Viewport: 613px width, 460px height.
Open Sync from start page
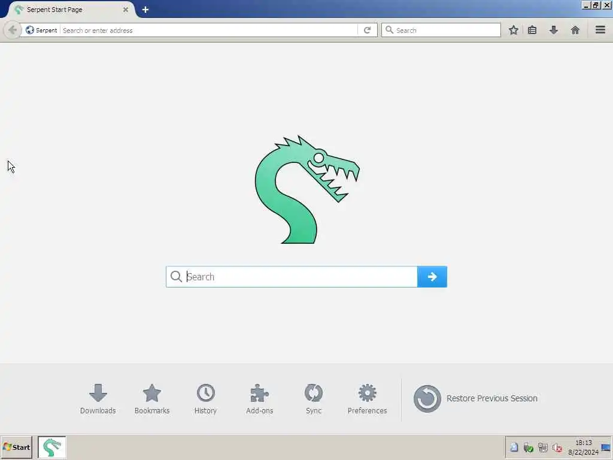[x=314, y=399]
